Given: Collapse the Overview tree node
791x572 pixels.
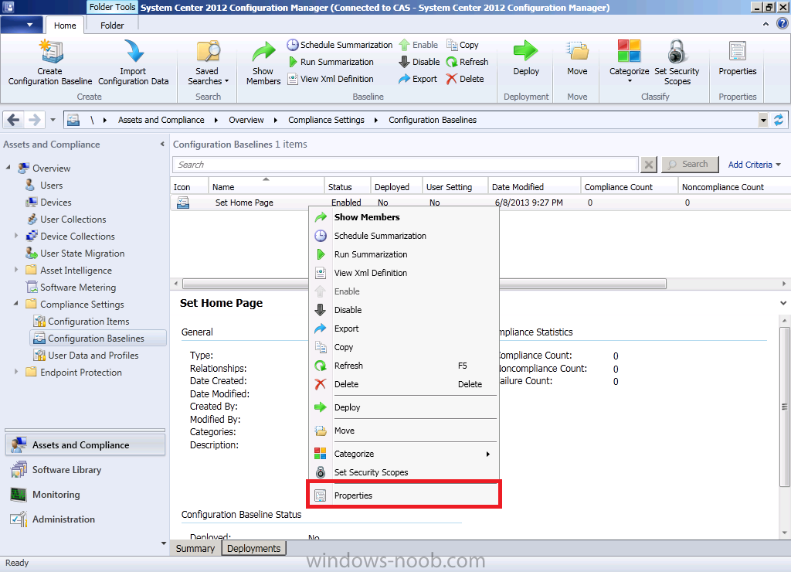Looking at the screenshot, I should tap(8, 167).
